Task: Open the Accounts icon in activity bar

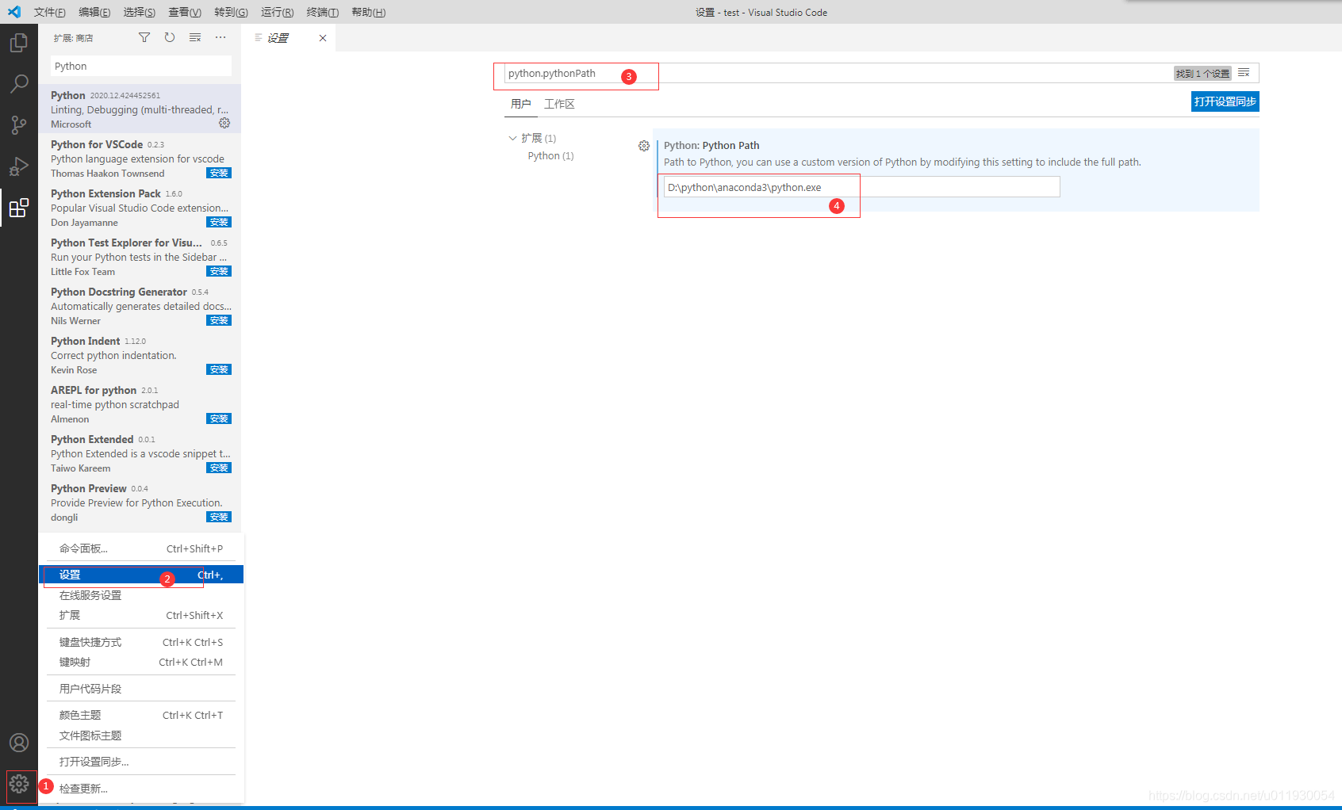Action: tap(19, 743)
